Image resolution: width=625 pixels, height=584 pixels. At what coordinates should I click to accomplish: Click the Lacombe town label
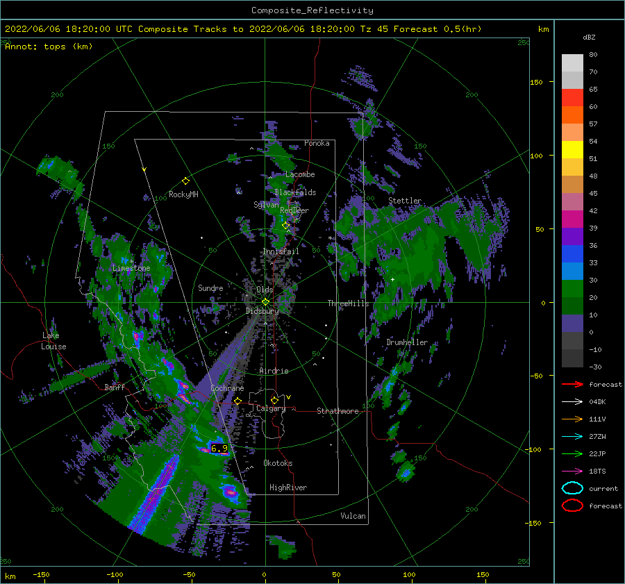(x=300, y=174)
